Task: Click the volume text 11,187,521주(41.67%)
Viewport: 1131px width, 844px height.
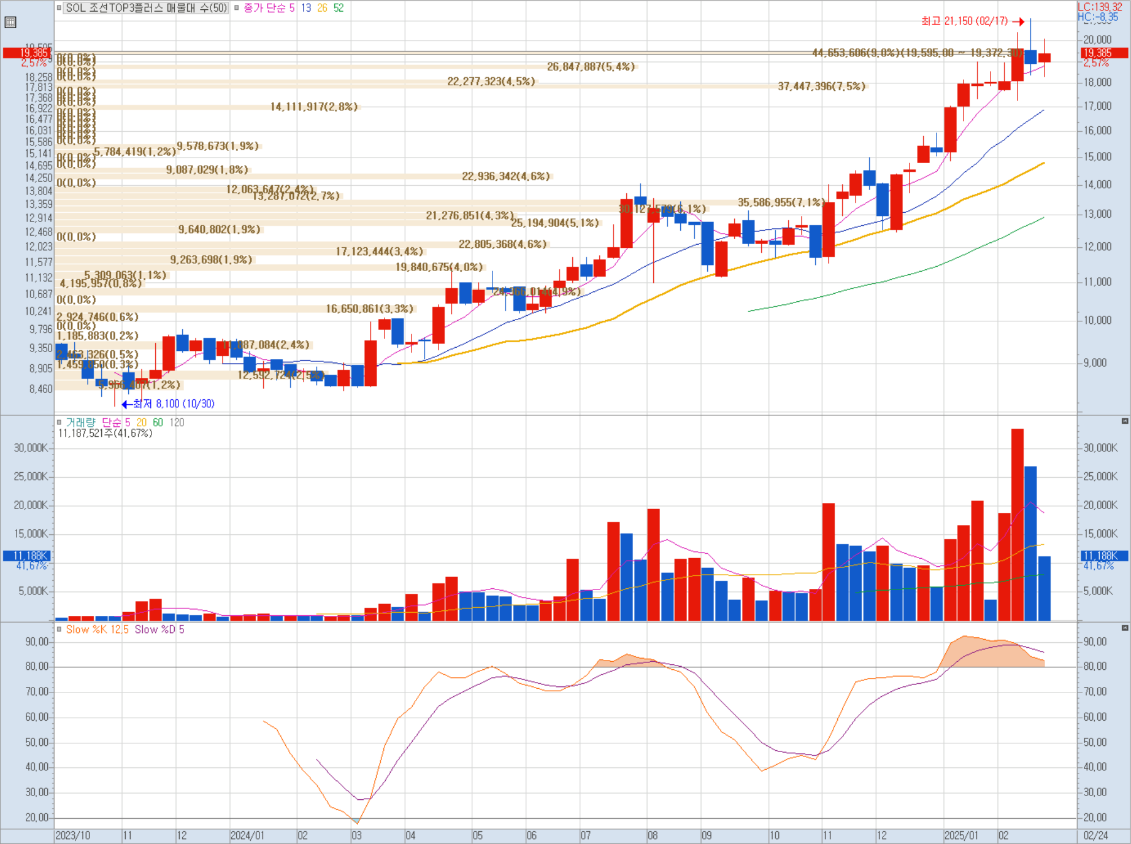Action: pos(105,433)
